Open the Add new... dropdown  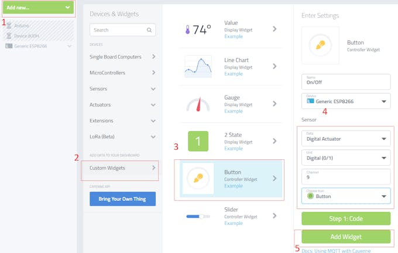click(x=38, y=8)
